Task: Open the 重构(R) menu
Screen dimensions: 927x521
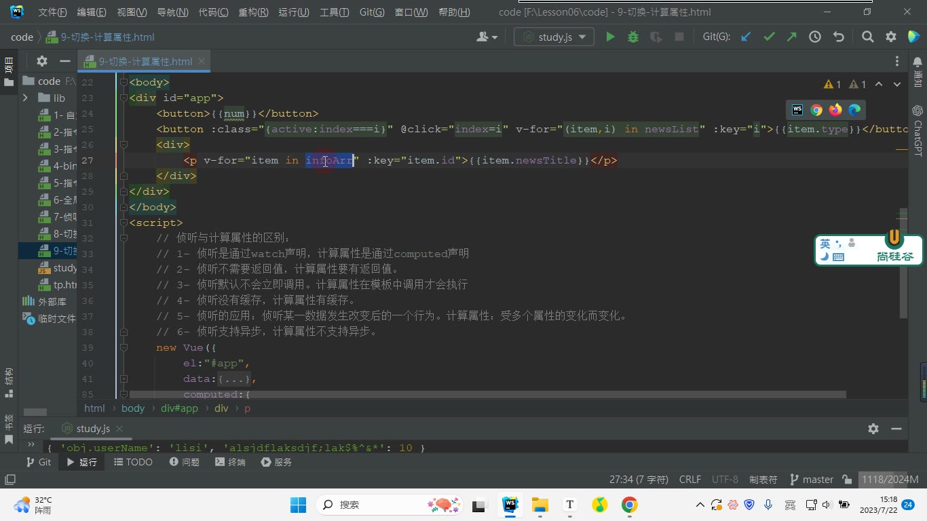Action: [x=253, y=12]
